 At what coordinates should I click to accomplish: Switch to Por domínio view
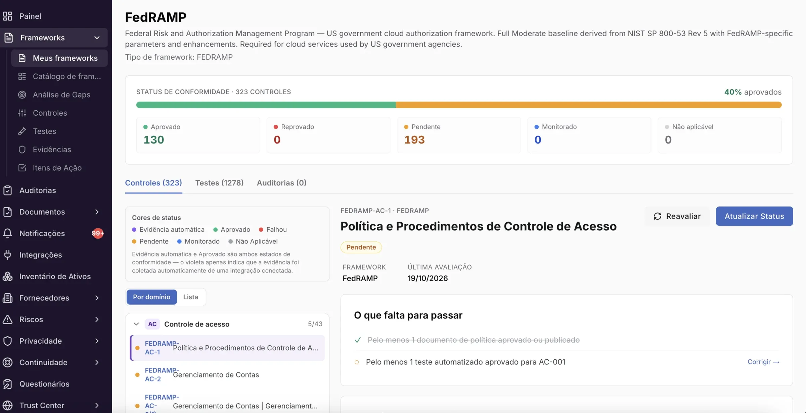coord(151,297)
